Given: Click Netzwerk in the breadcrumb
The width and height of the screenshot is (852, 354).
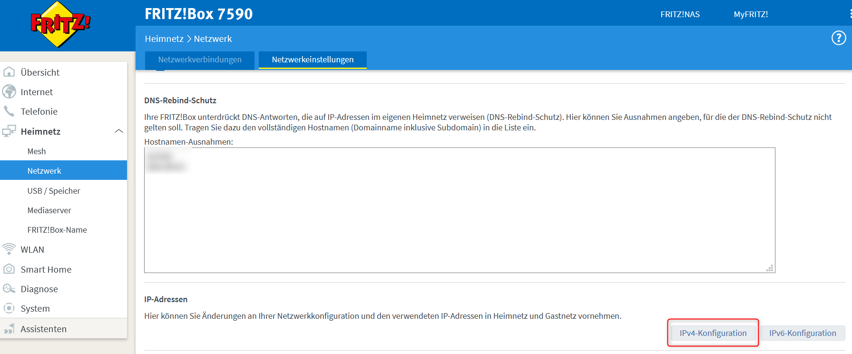Looking at the screenshot, I should point(213,39).
